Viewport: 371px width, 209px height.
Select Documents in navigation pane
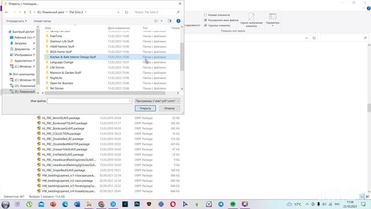click(22, 49)
